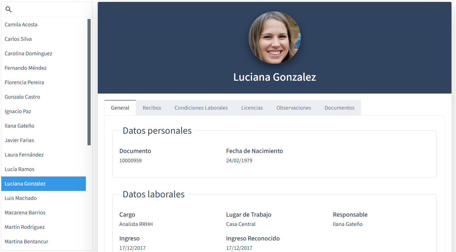Choose Carolina Domínguez from the list
The image size is (456, 252).
[28, 54]
